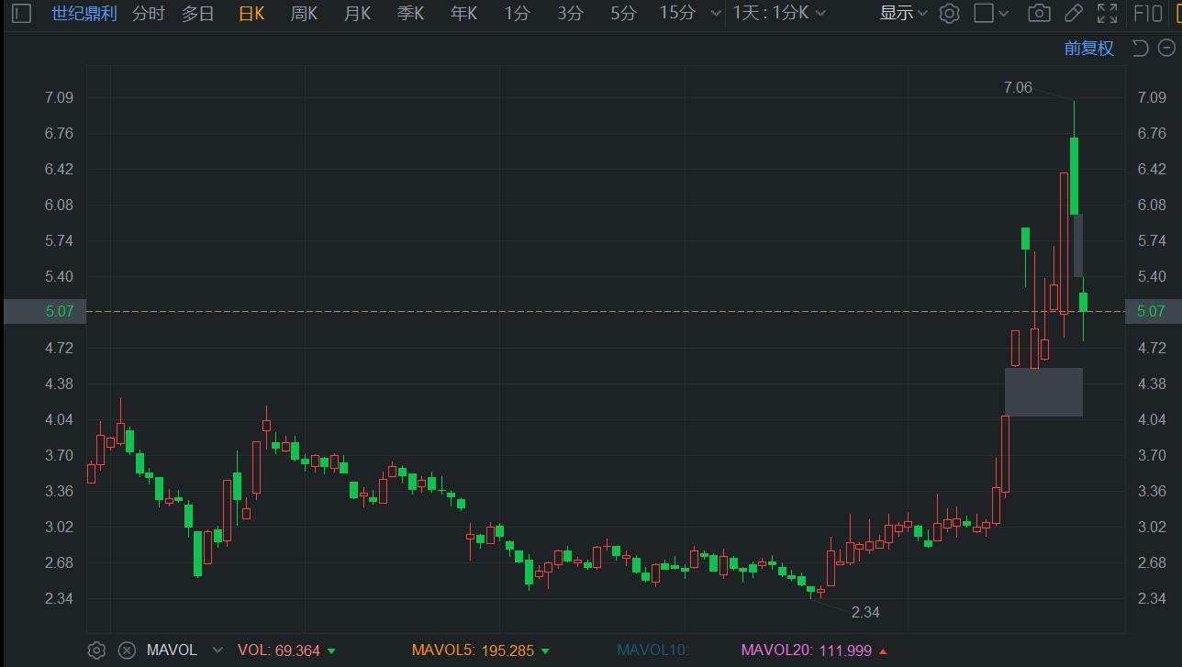Expand the layout box dropdown arrow
This screenshot has width=1182, height=667.
tap(1003, 14)
